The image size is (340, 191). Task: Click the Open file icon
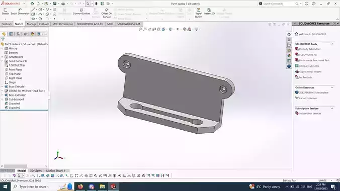coord(46,4)
